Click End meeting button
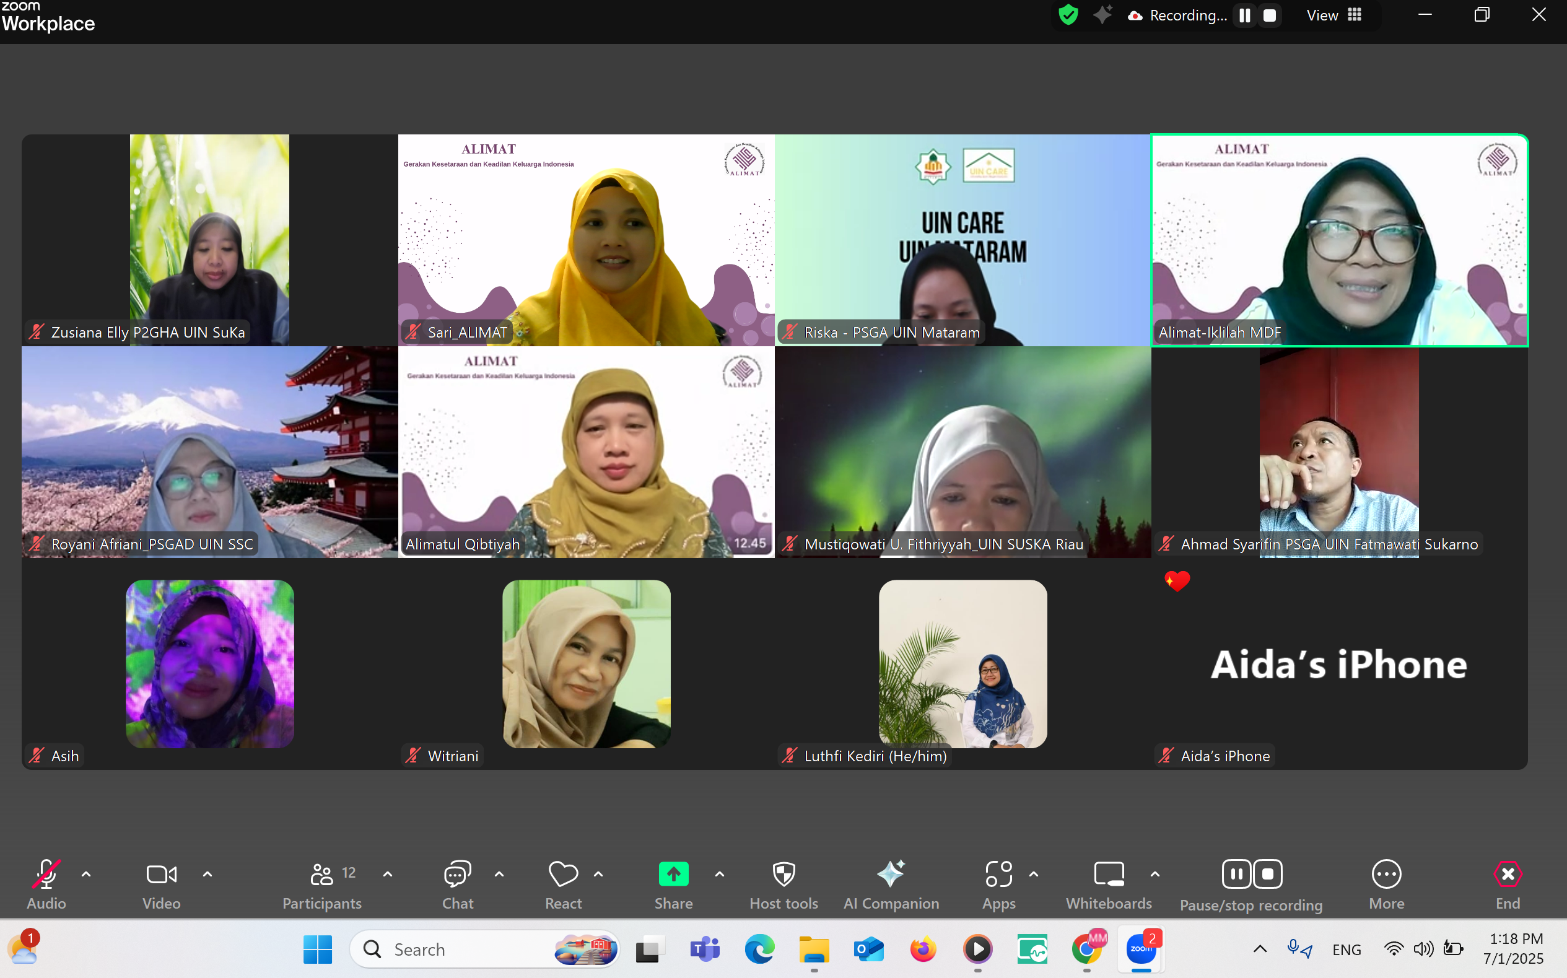This screenshot has width=1567, height=978. pyautogui.click(x=1508, y=884)
